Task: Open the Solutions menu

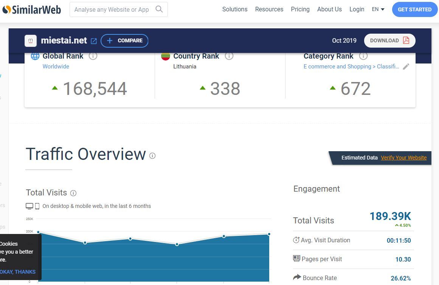Action: coord(234,9)
